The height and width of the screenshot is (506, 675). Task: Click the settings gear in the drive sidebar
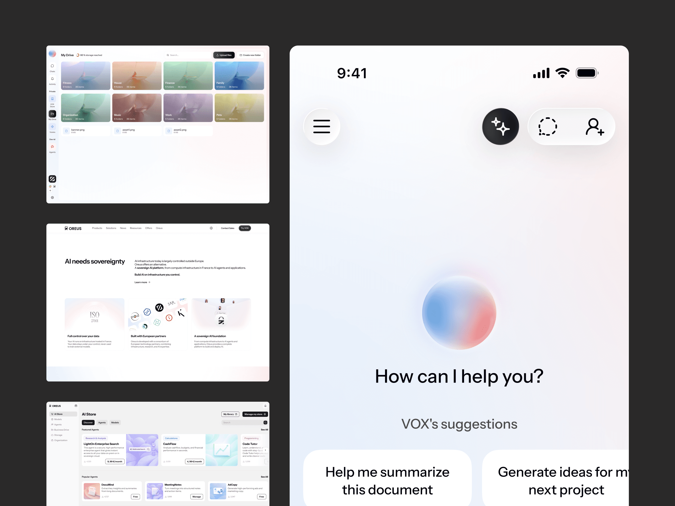click(x=52, y=198)
